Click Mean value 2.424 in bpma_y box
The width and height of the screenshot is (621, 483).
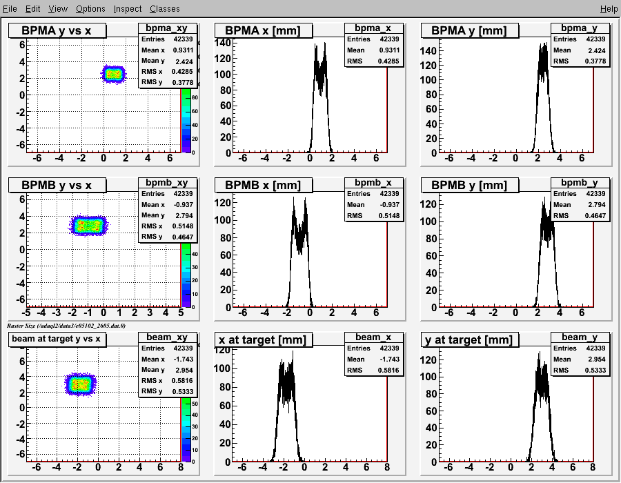pos(596,50)
